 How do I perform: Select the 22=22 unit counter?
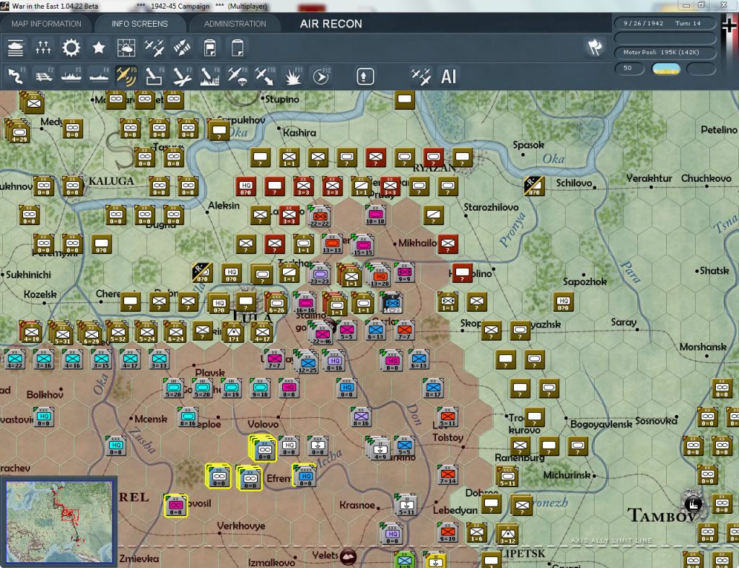[x=320, y=217]
